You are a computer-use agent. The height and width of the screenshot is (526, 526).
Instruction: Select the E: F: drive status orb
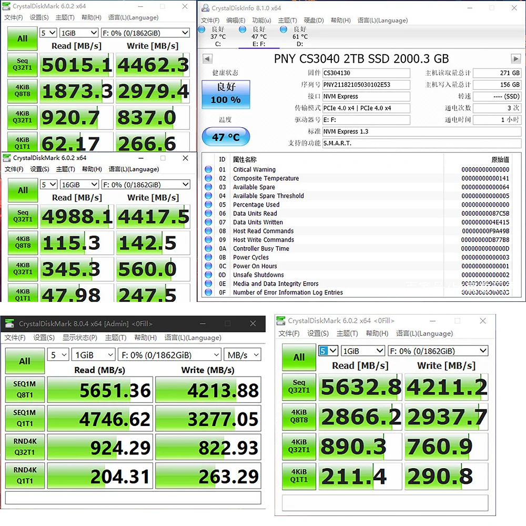[242, 29]
